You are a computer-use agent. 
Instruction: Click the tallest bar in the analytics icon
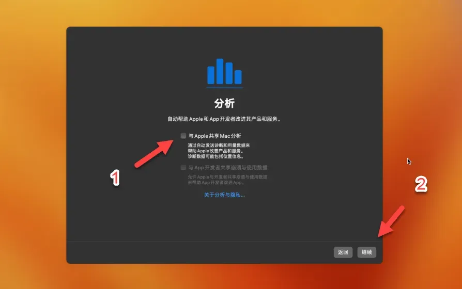[x=220, y=71]
